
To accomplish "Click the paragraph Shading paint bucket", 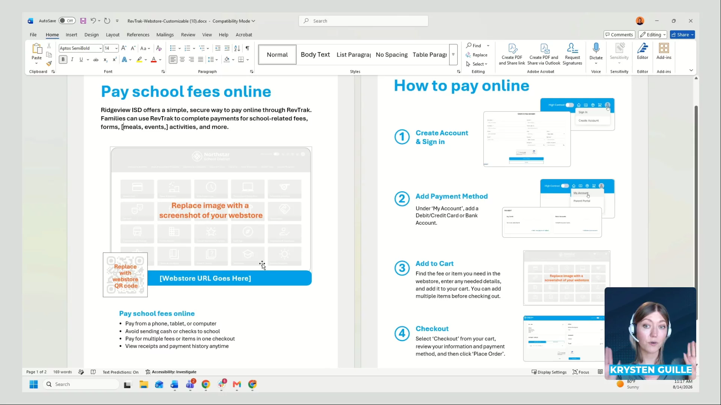I will pyautogui.click(x=226, y=60).
